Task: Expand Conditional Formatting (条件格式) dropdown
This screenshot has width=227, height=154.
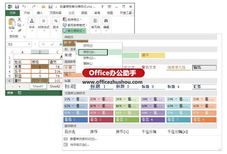Action: 81,19
